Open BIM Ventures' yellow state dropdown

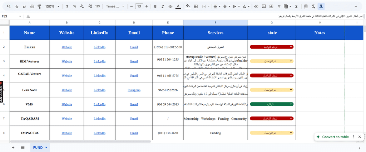coord(272,61)
